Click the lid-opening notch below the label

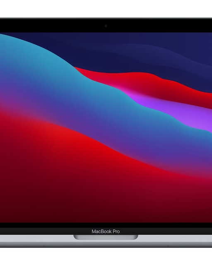106,237
